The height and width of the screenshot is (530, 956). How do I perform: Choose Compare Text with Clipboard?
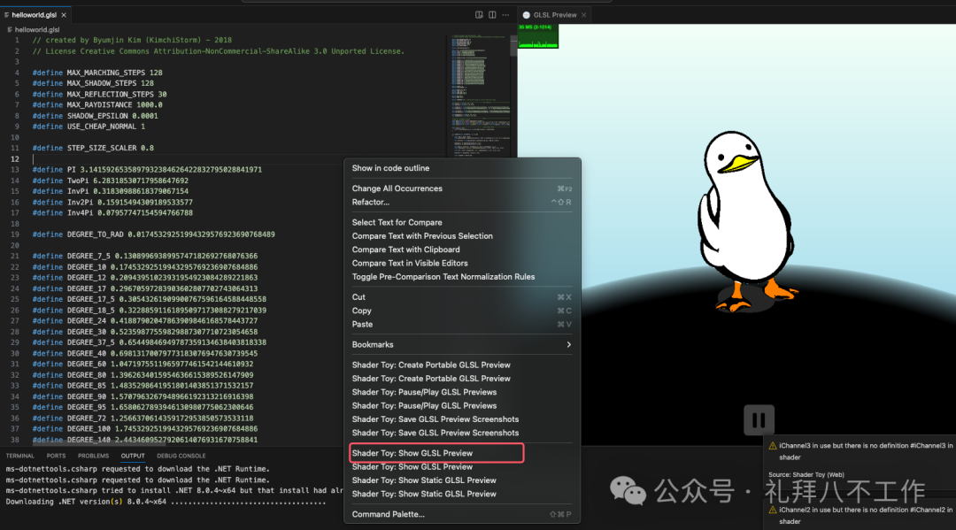click(461, 250)
